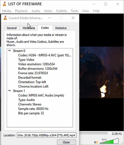The height and width of the screenshot is (145, 124).
Task: Open the Tools menu
Action: tap(75, 11)
